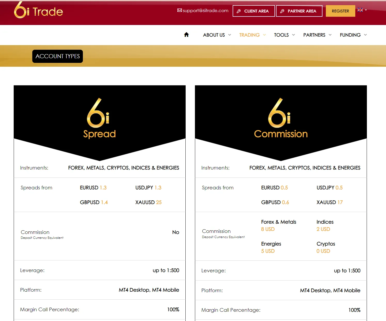Click GBPUSD 1.4 in Spread account
386x321 pixels.
pos(94,202)
